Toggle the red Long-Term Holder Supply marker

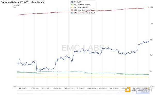tap(72, 10)
